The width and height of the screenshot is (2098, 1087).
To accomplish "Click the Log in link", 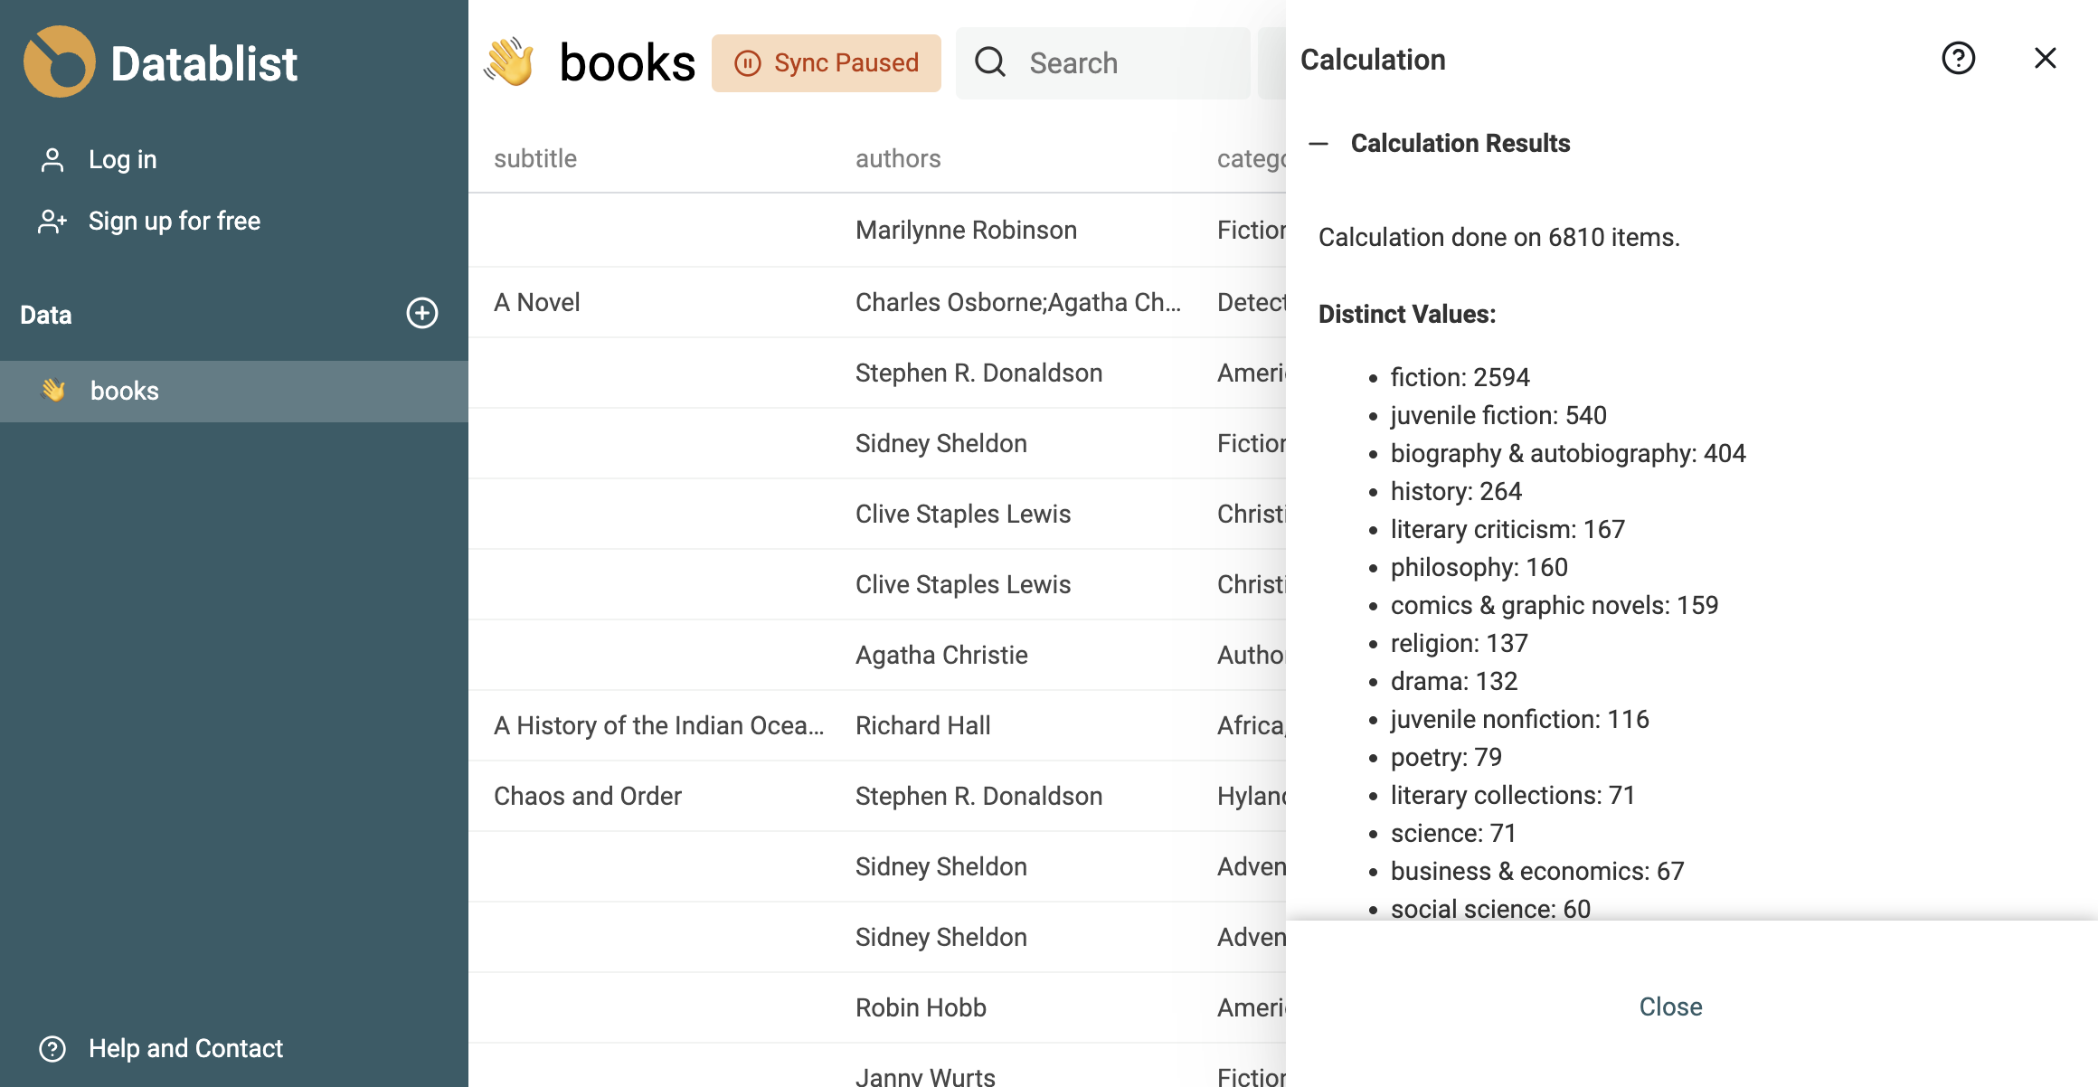I will pos(122,159).
